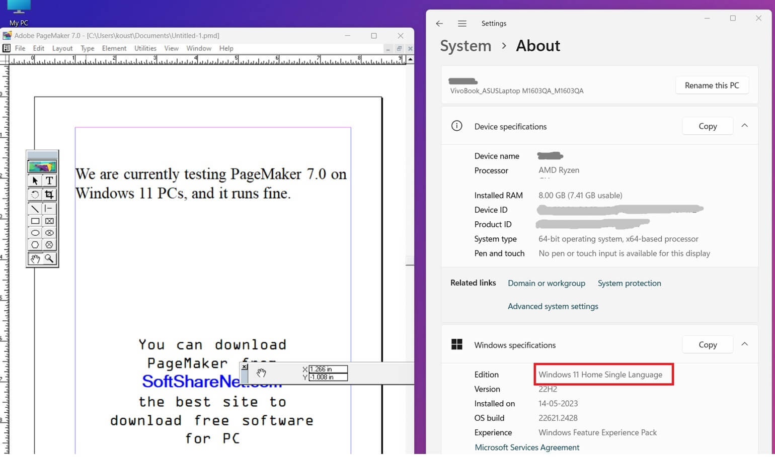
Task: Click the Rename this PC button
Action: click(x=712, y=85)
